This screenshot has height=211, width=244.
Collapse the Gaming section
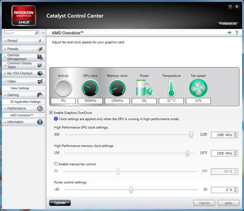pos(5,95)
